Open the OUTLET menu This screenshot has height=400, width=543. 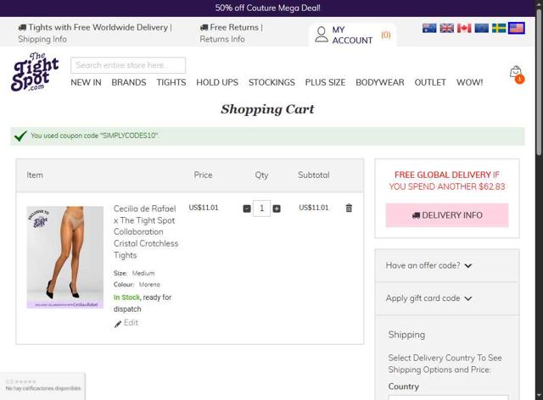pyautogui.click(x=430, y=82)
